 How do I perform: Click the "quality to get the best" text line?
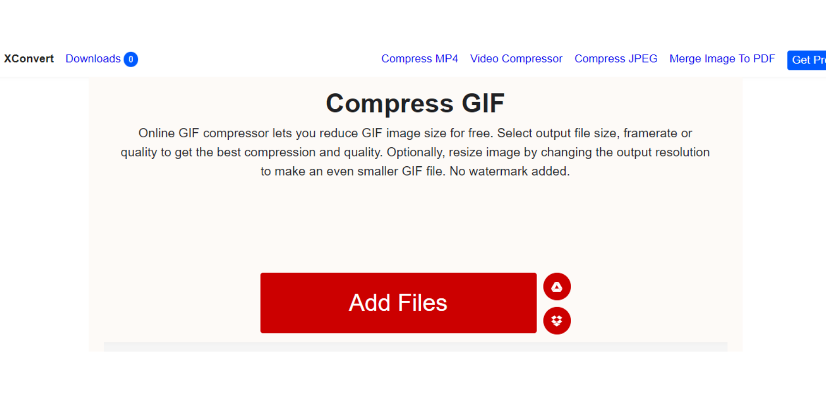coord(415,152)
